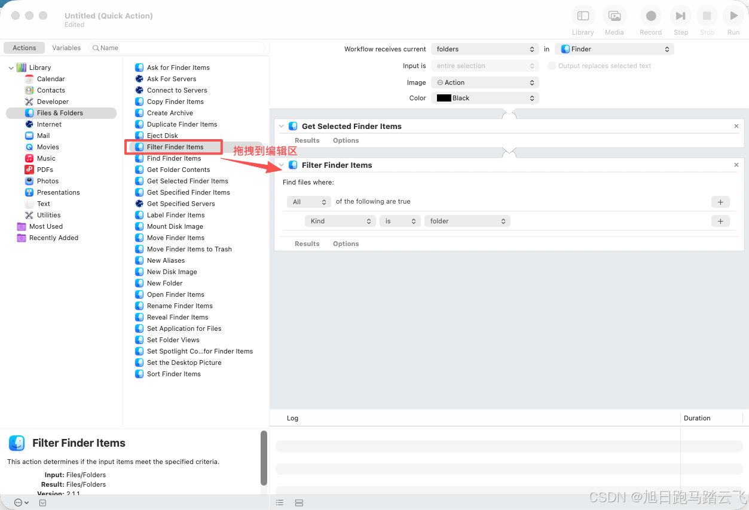Collapse the Library tree disclosure triangle
The width and height of the screenshot is (749, 510).
(11, 67)
